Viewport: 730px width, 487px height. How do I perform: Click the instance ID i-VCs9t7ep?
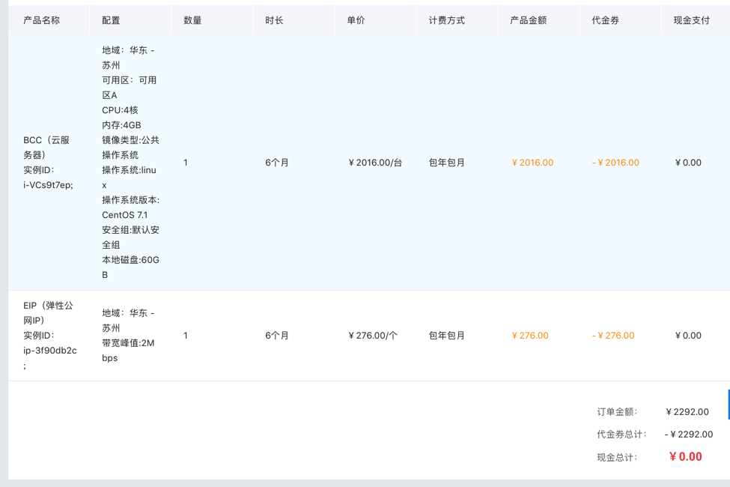click(48, 185)
